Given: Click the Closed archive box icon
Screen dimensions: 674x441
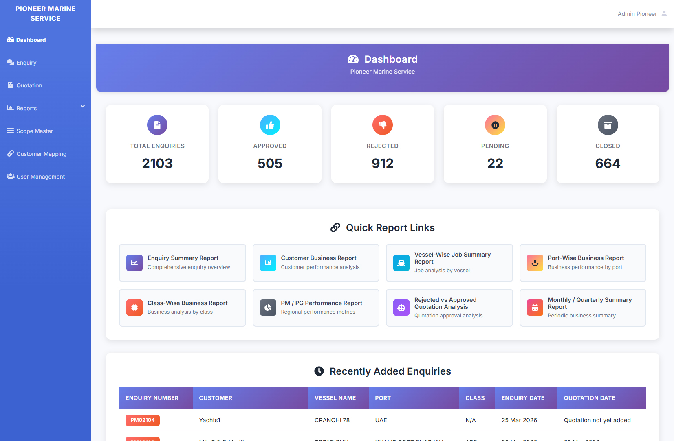Looking at the screenshot, I should click(608, 125).
